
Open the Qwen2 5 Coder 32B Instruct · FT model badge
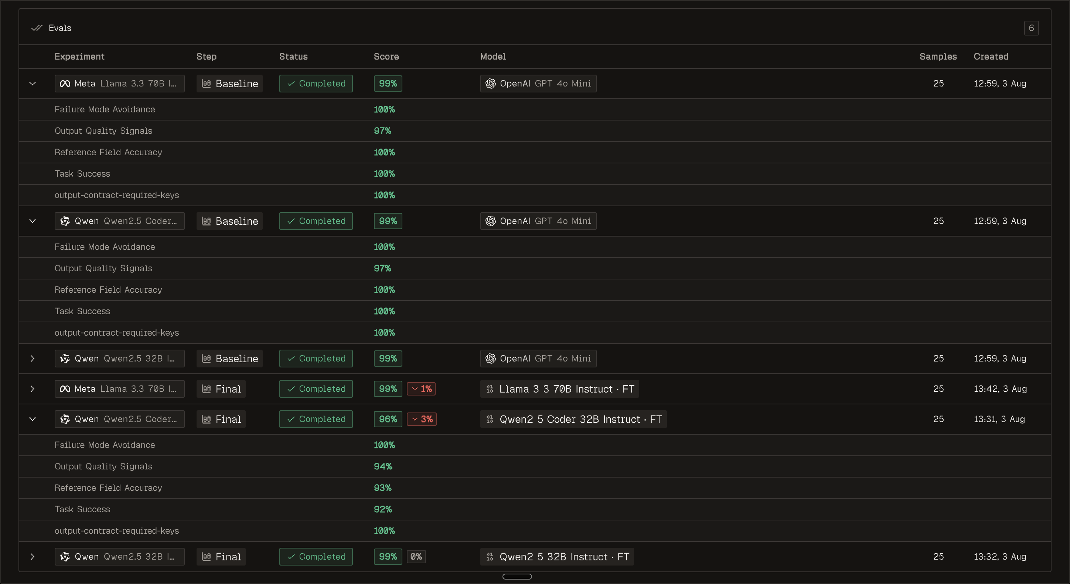point(573,420)
